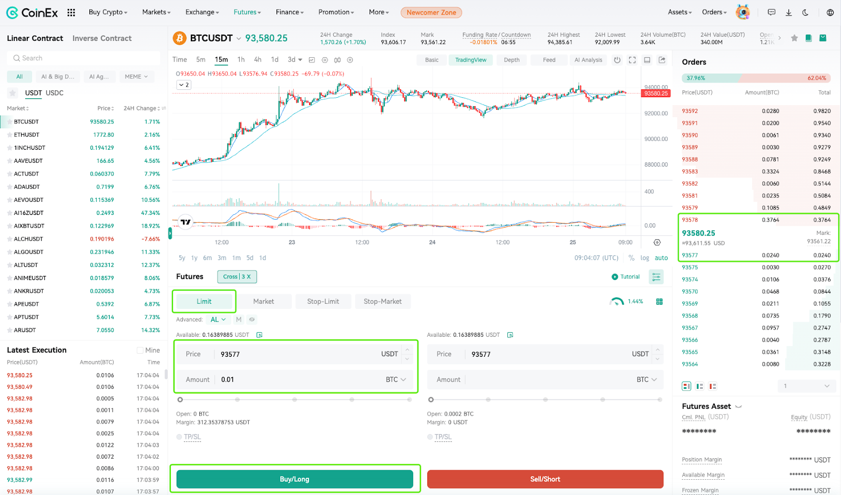Open the chart time axis settings gear
This screenshot has height=495, width=841.
[x=657, y=242]
